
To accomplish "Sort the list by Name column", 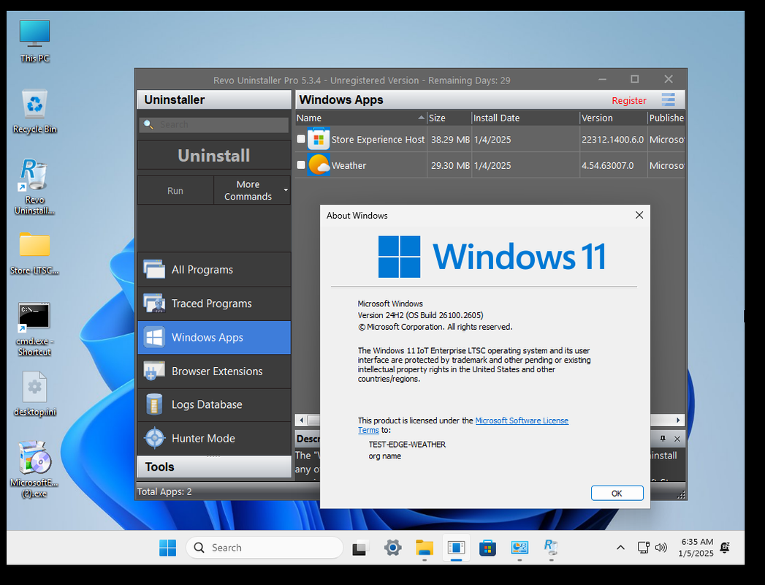I will (x=361, y=118).
